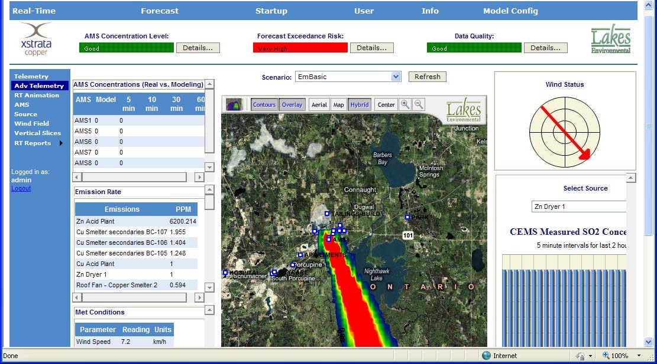Switch the map to Aerial view
Screen dimensions: 657x364
coord(319,104)
